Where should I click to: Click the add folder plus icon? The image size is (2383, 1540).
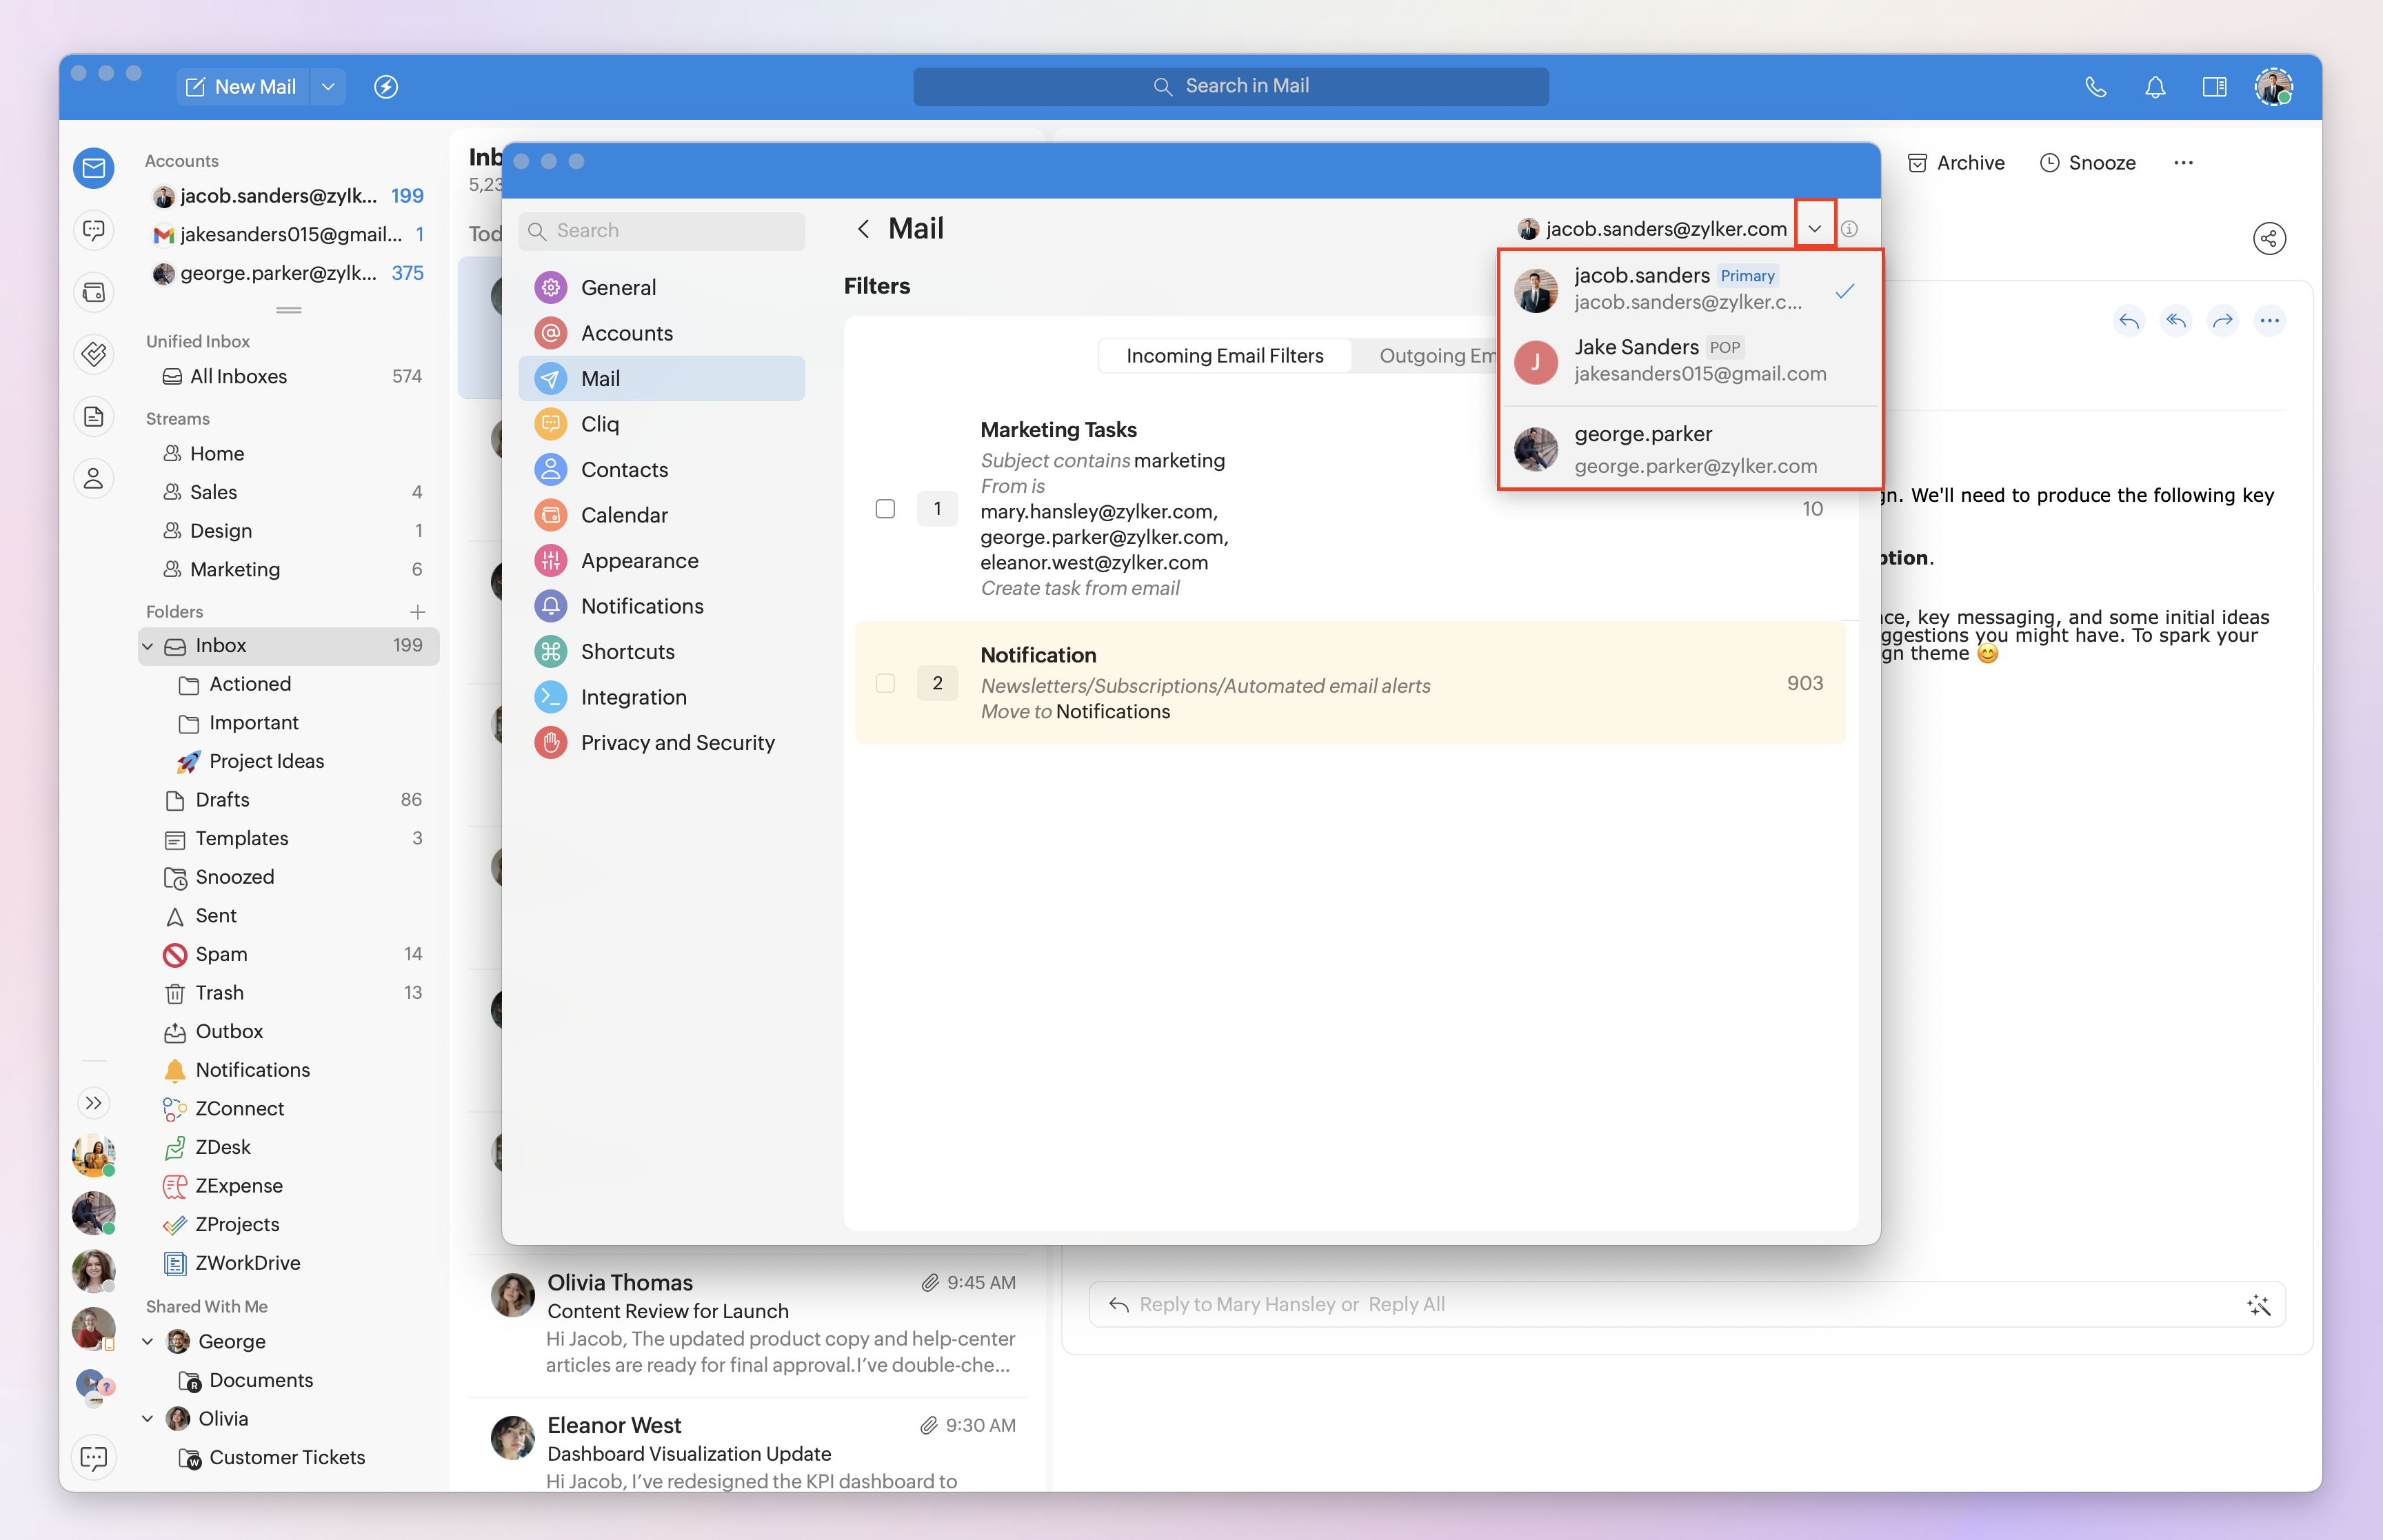[417, 611]
